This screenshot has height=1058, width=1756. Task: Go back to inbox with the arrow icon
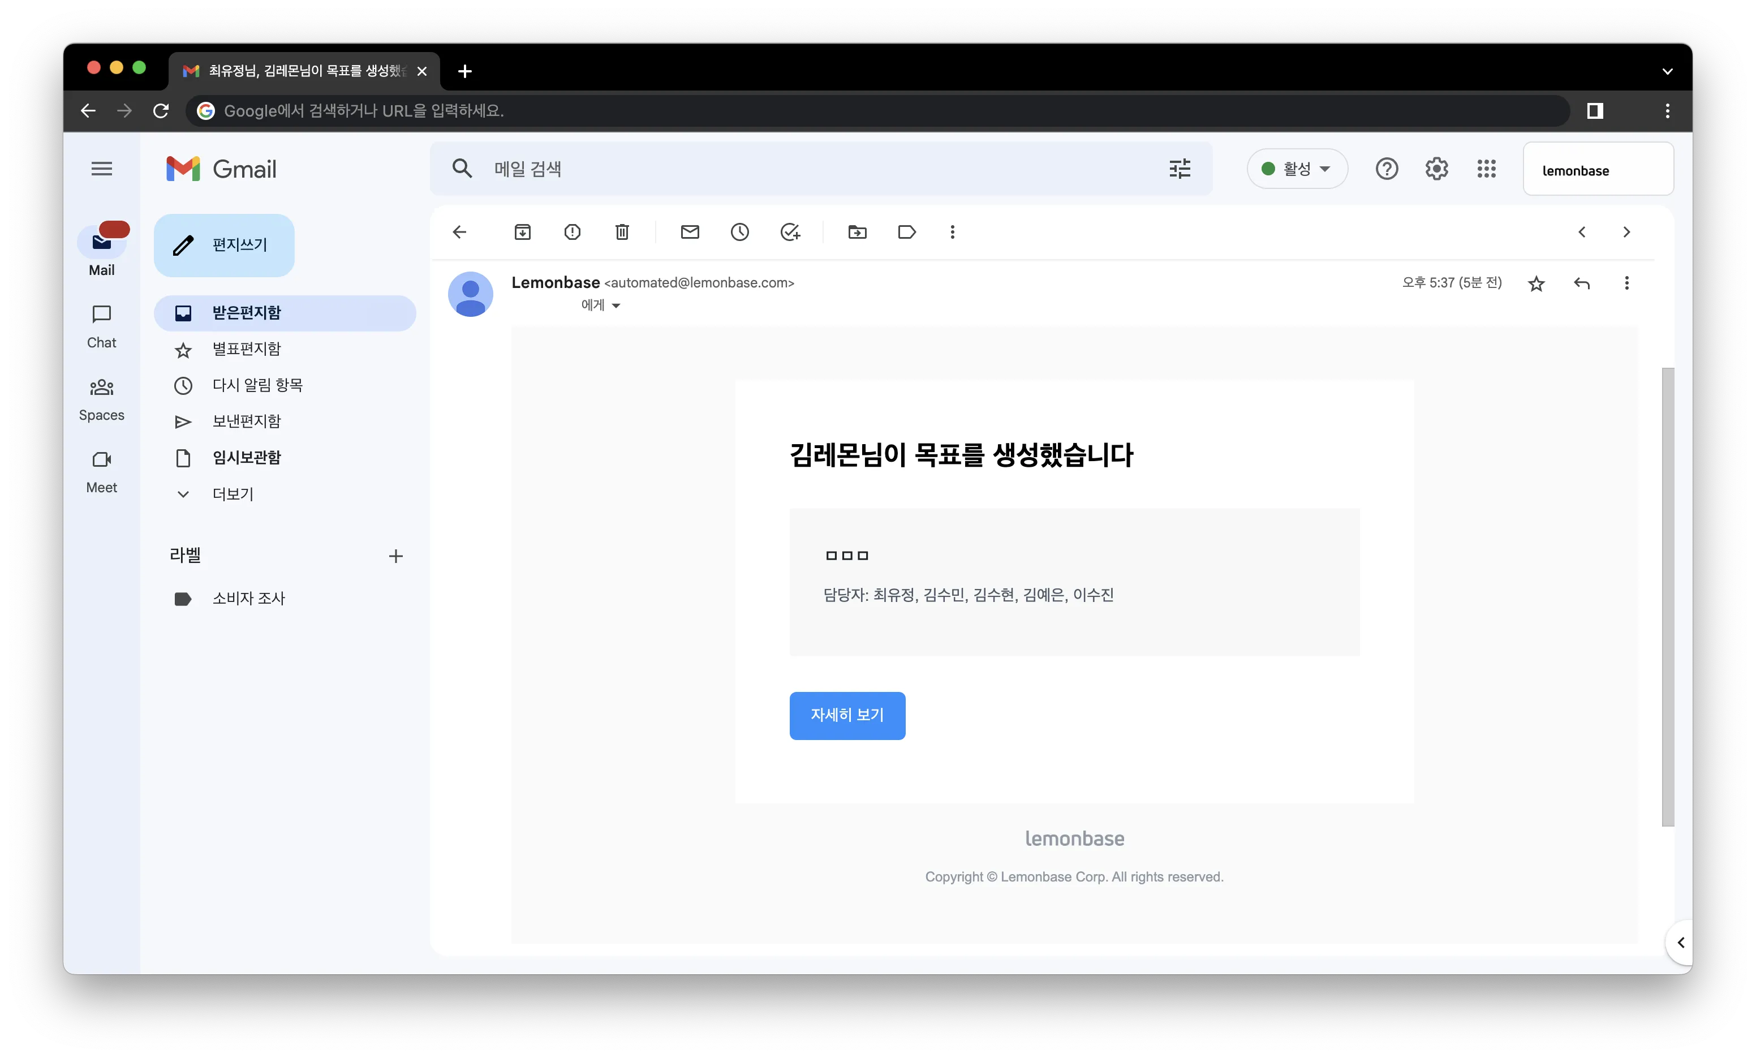click(460, 232)
